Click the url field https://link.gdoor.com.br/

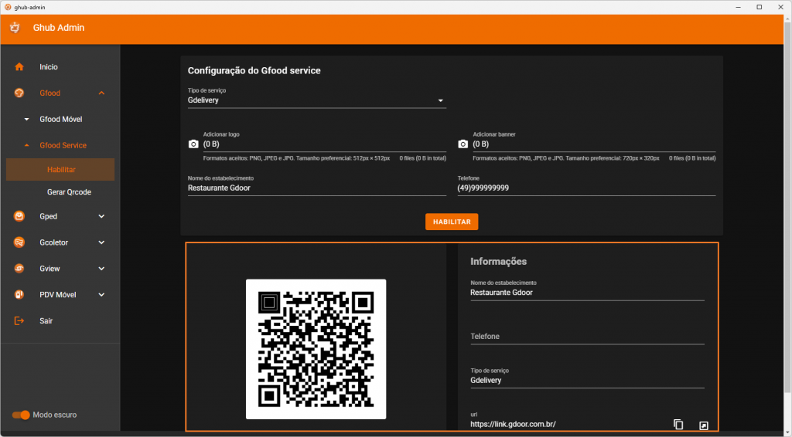click(x=568, y=425)
